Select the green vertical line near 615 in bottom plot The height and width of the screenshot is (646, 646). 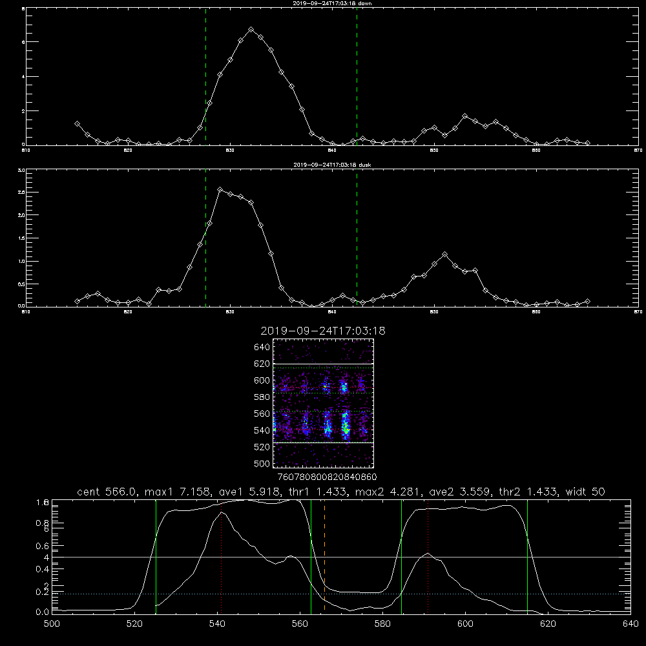(527, 556)
